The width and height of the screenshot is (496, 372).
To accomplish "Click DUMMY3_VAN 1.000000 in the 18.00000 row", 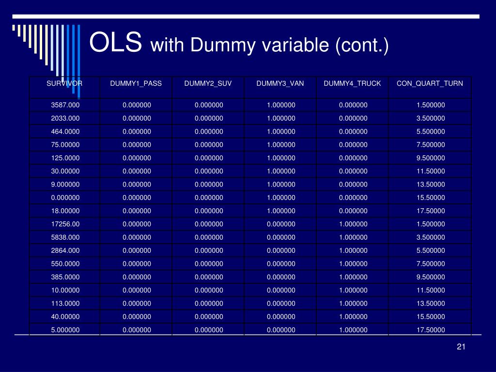I will click(281, 211).
